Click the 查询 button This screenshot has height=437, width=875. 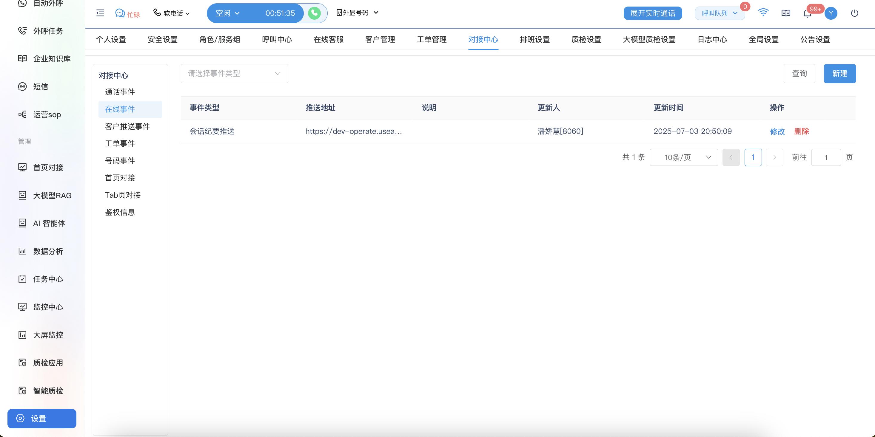(799, 73)
